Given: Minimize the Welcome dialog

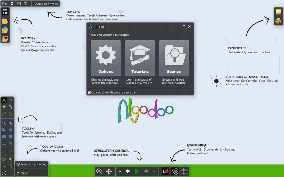Looking at the screenshot, I should pyautogui.click(x=184, y=26).
